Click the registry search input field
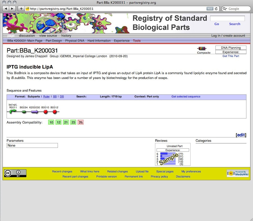 coord(227,19)
